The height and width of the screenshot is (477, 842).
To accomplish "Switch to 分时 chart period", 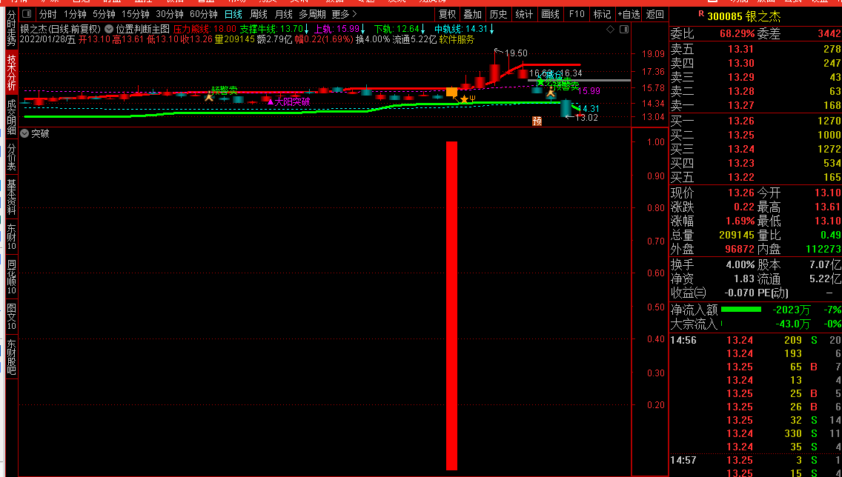I will tap(47, 15).
